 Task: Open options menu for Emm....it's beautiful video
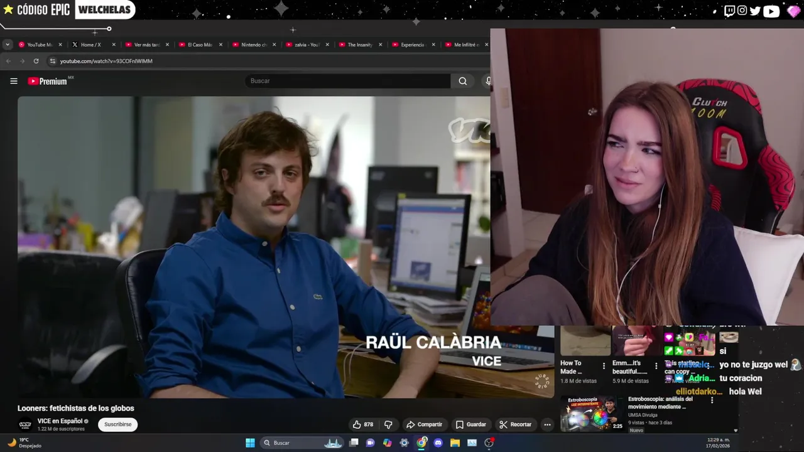tap(656, 365)
